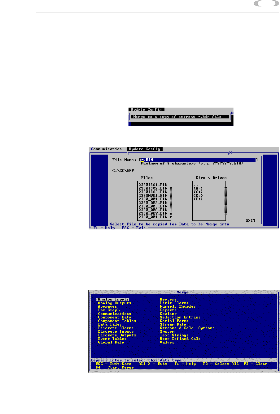Choose User Defined Calc entry
280x414 pixels.
180,339
